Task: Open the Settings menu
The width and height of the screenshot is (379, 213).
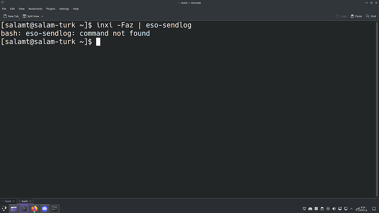Action: [x=64, y=9]
